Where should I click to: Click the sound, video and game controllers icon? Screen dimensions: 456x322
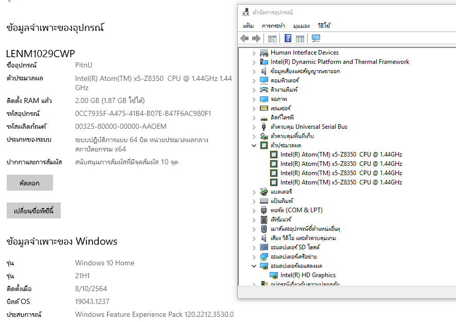(264, 238)
